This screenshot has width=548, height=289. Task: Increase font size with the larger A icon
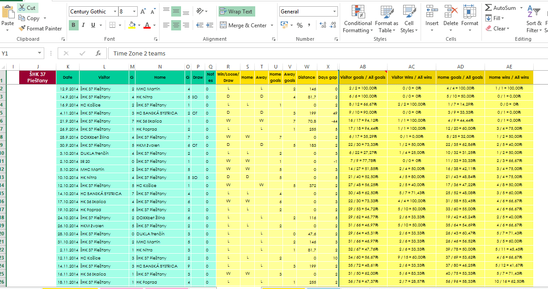(143, 12)
